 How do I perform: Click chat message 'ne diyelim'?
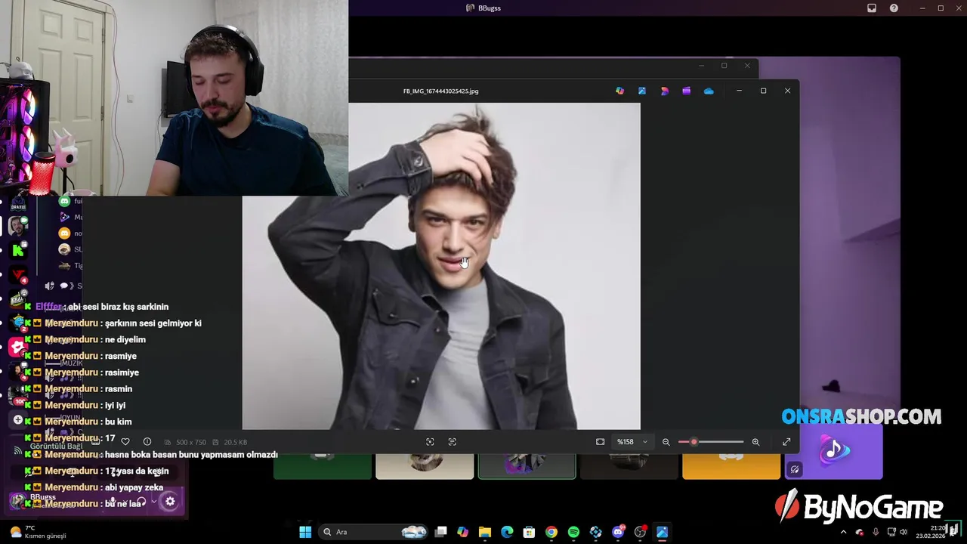(x=125, y=340)
